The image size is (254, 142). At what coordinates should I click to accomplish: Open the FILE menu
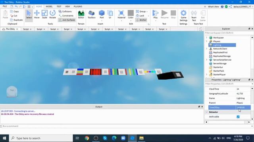point(5,6)
